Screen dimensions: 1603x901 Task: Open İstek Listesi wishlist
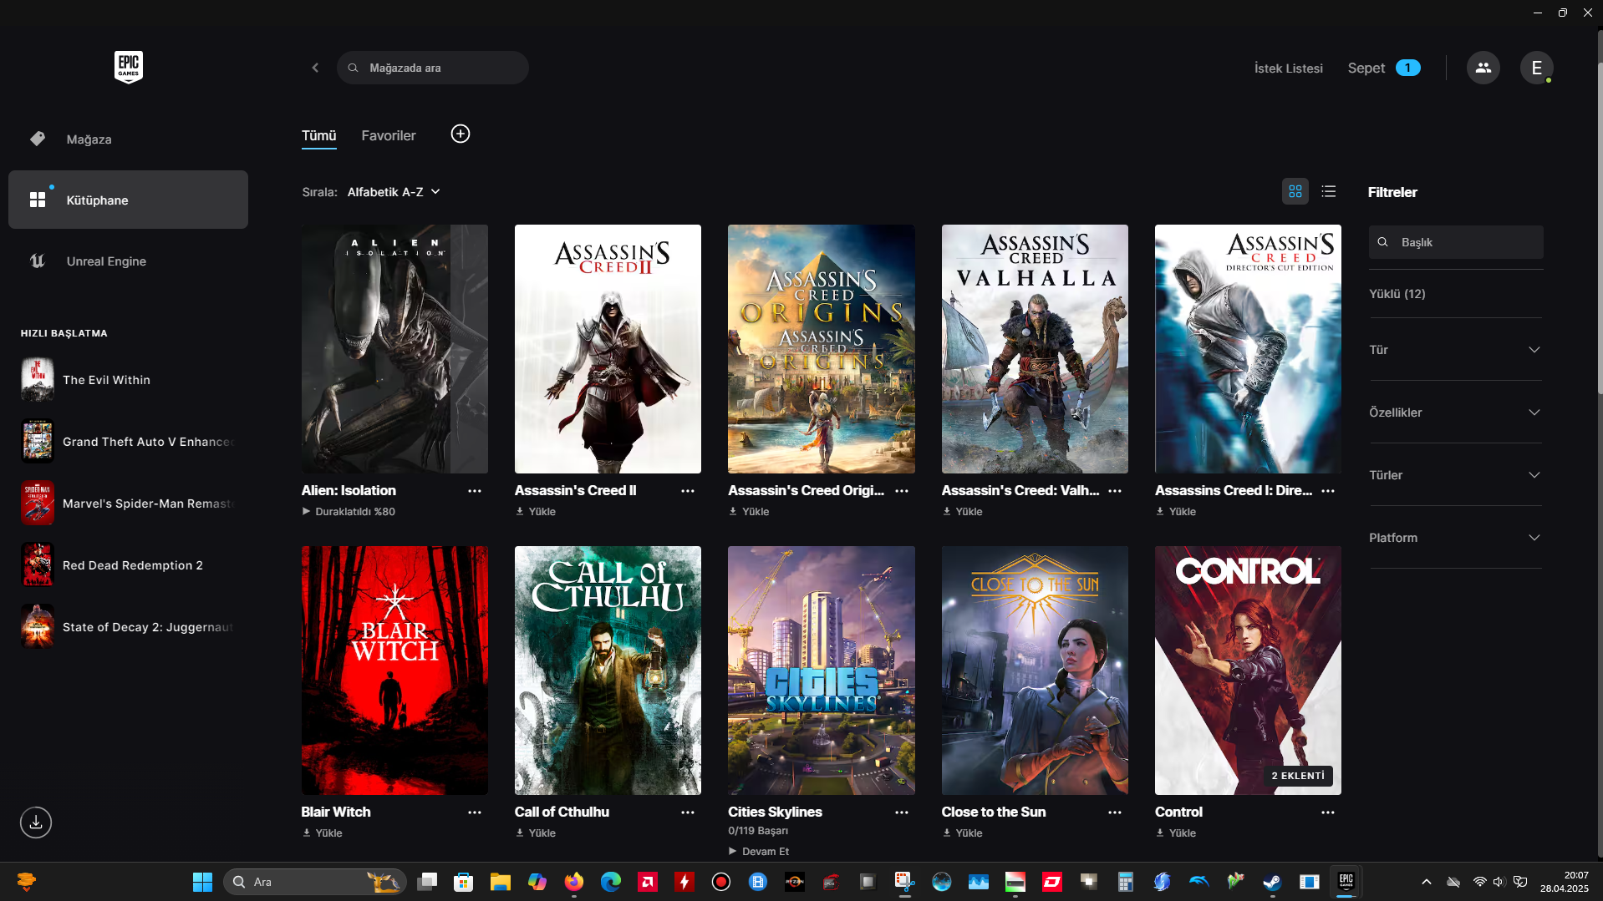click(1288, 68)
